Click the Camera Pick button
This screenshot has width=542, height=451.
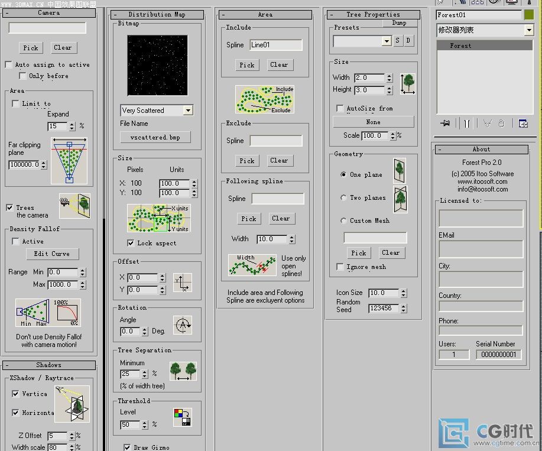coord(31,48)
